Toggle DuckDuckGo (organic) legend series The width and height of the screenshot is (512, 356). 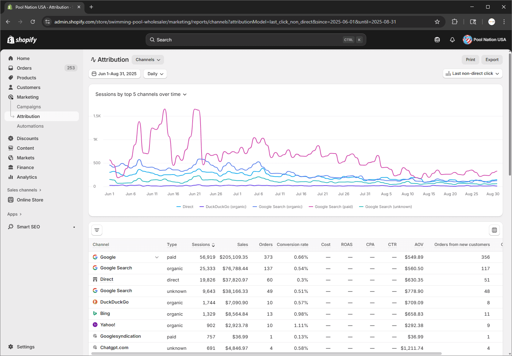[223, 207]
